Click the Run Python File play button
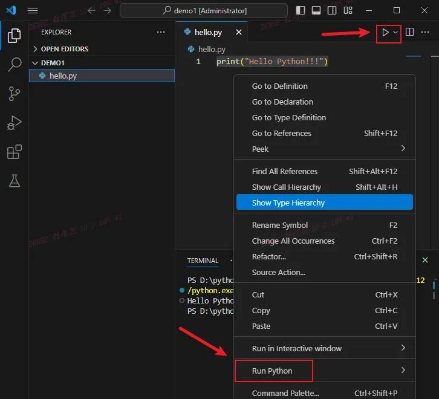The image size is (439, 399). click(x=385, y=33)
